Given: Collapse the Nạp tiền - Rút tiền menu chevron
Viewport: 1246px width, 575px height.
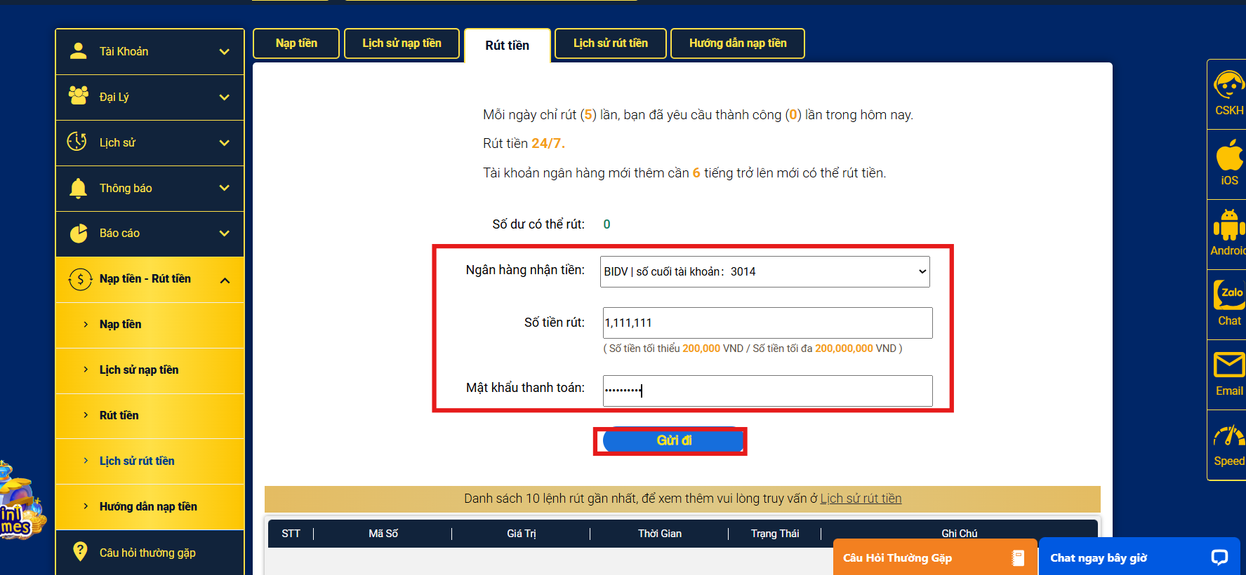Looking at the screenshot, I should [225, 280].
